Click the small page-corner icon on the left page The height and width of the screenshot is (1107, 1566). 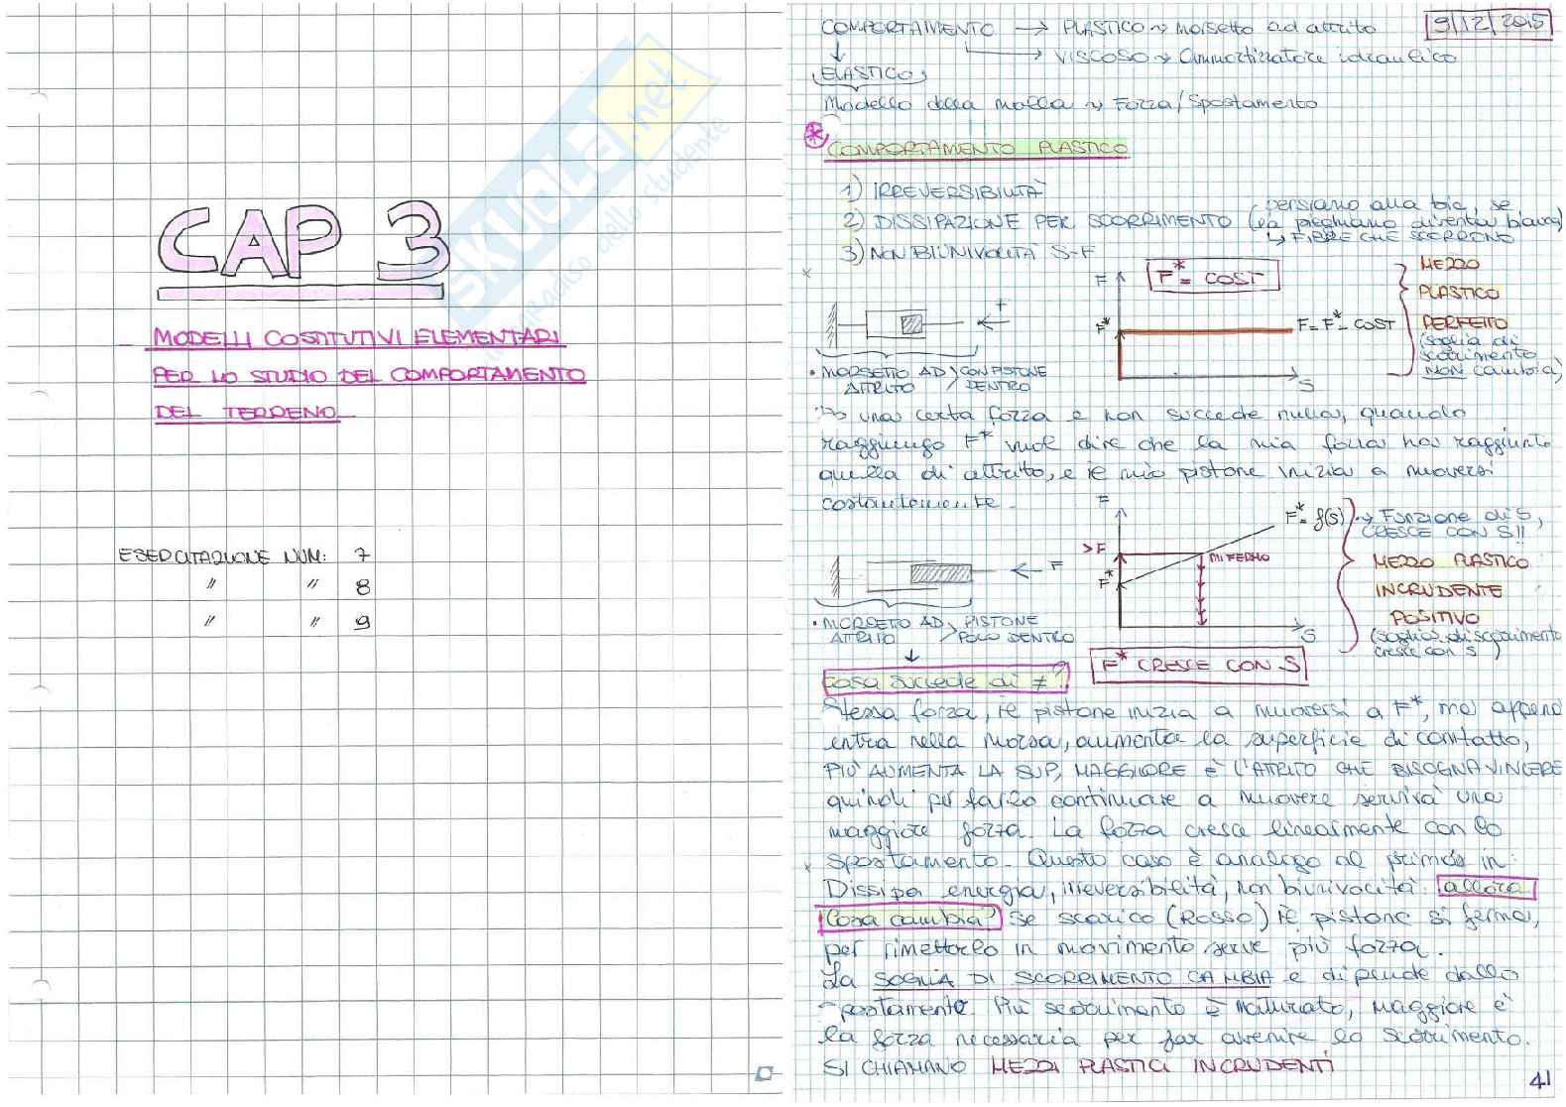click(764, 1072)
